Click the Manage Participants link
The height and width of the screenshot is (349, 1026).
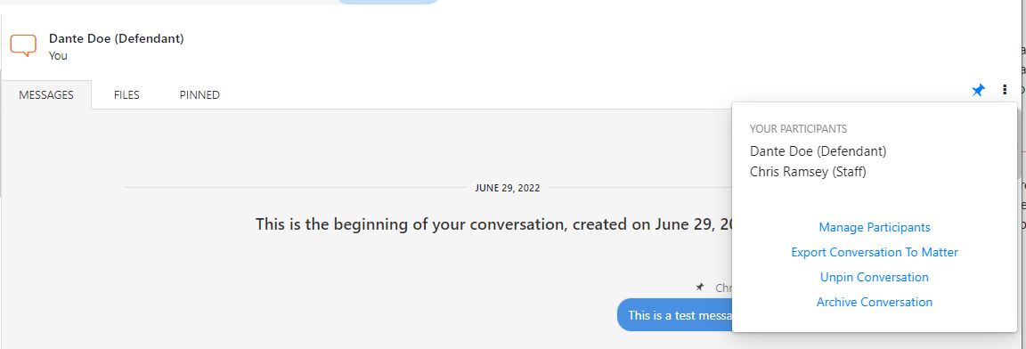(x=875, y=227)
